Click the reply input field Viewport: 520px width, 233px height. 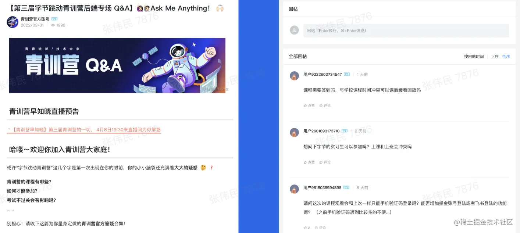coord(406,31)
